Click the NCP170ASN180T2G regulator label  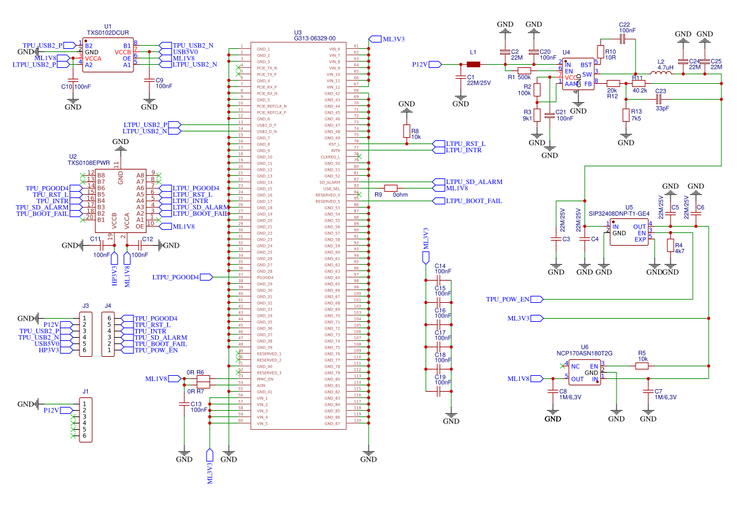tap(584, 353)
